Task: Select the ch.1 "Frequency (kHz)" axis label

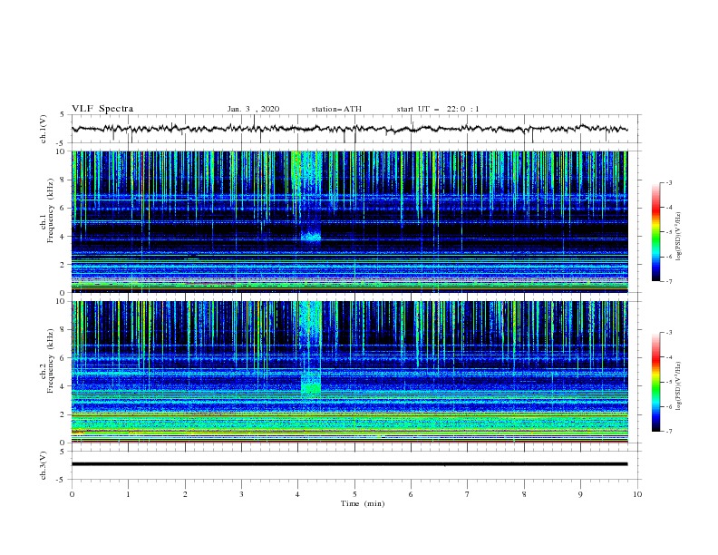Action: click(x=50, y=210)
